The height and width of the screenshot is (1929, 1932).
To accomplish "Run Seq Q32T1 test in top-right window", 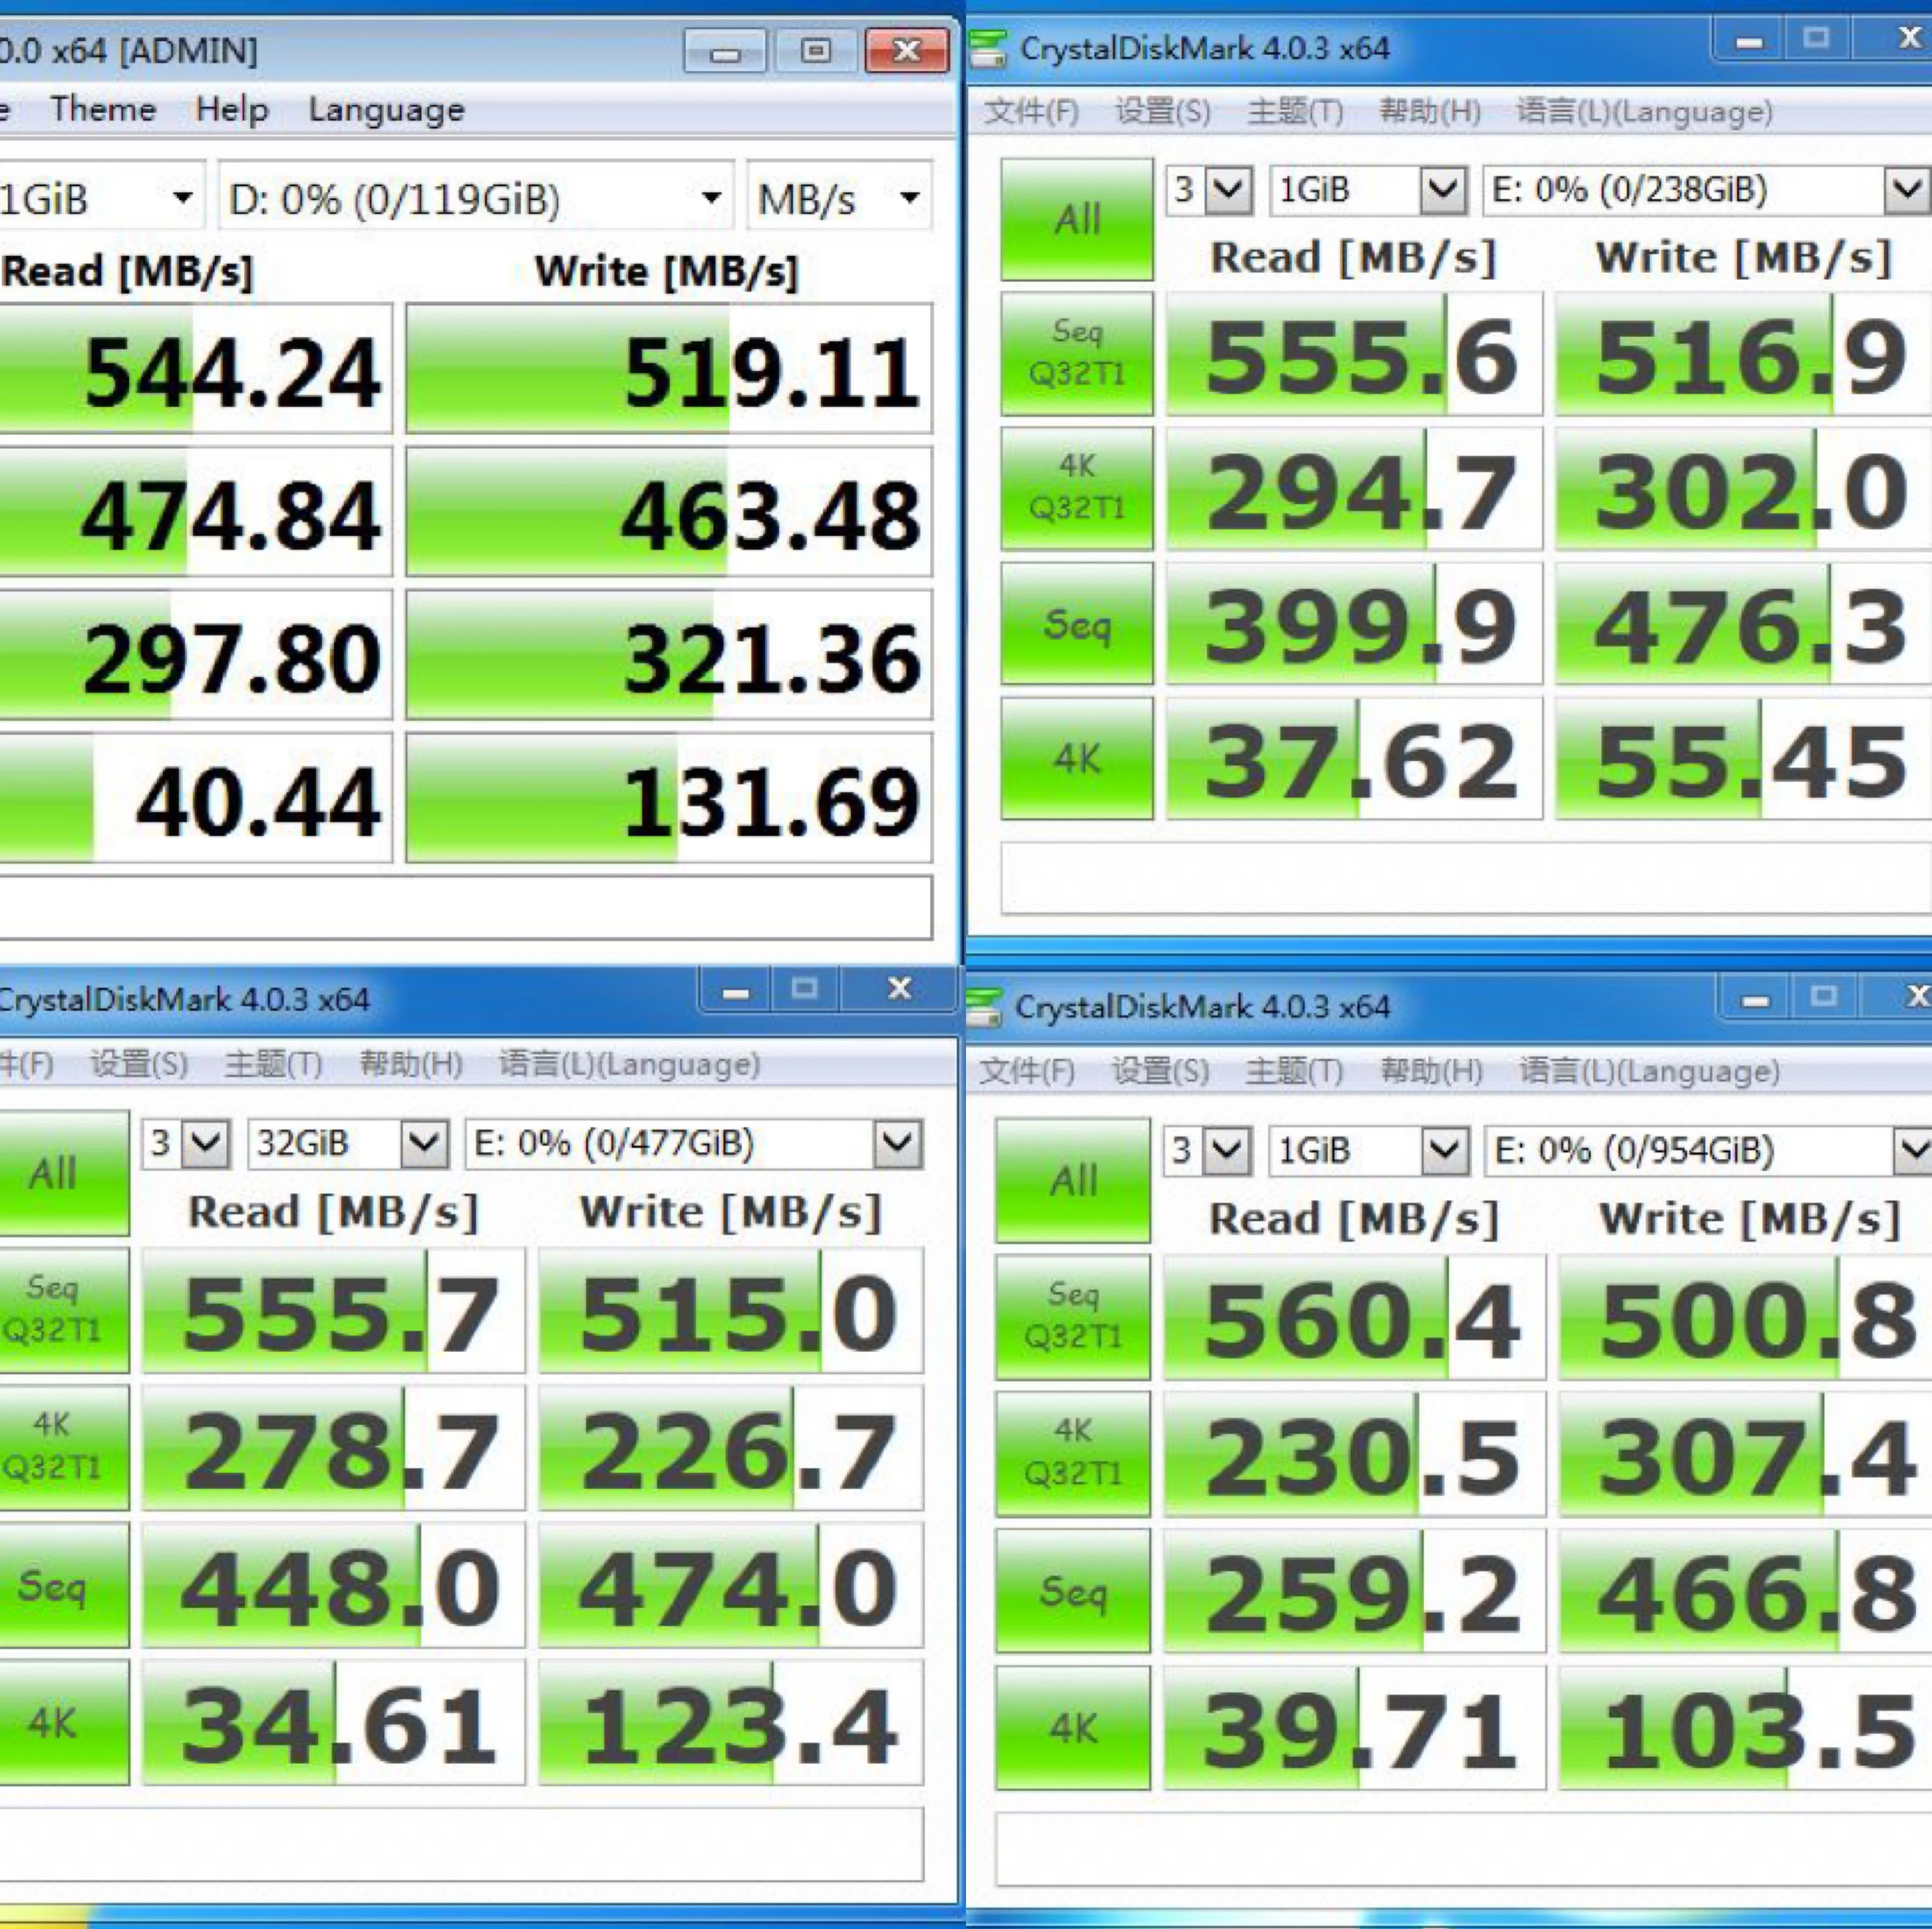I will pyautogui.click(x=1076, y=354).
